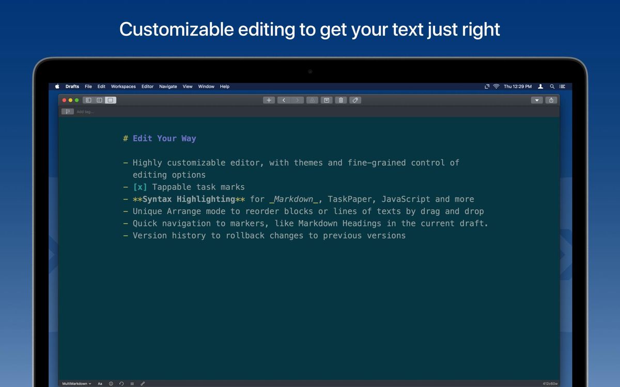Viewport: 620px width, 387px height.
Task: Toggle the split view layout button
Action: [x=99, y=100]
